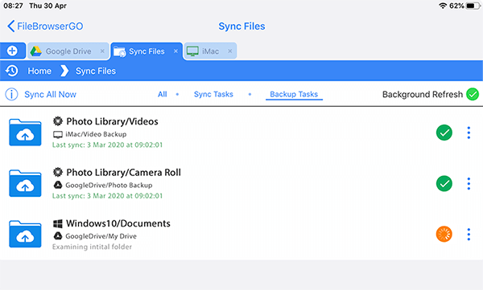Image resolution: width=483 pixels, height=290 pixels.
Task: Open more options for Windows10/Documents
Action: [469, 235]
